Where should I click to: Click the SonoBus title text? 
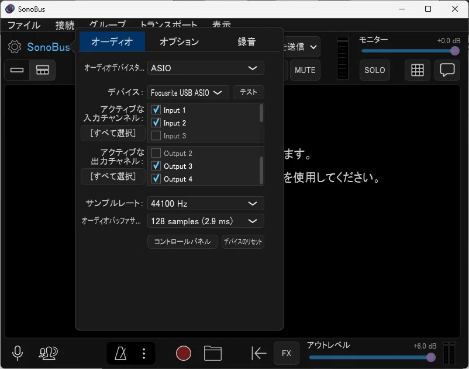click(49, 47)
